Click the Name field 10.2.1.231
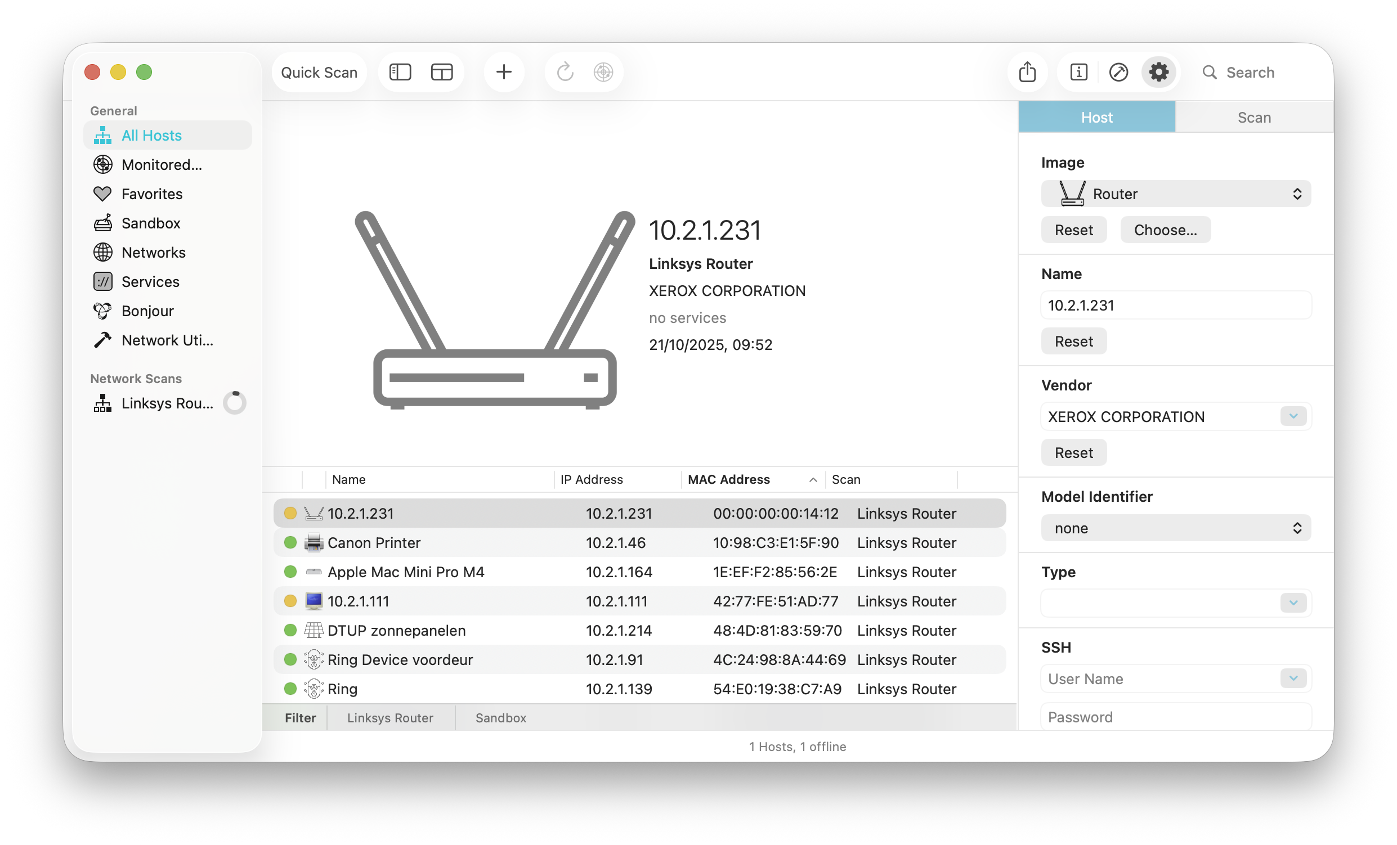Image resolution: width=1397 pixels, height=845 pixels. pyautogui.click(x=1176, y=305)
